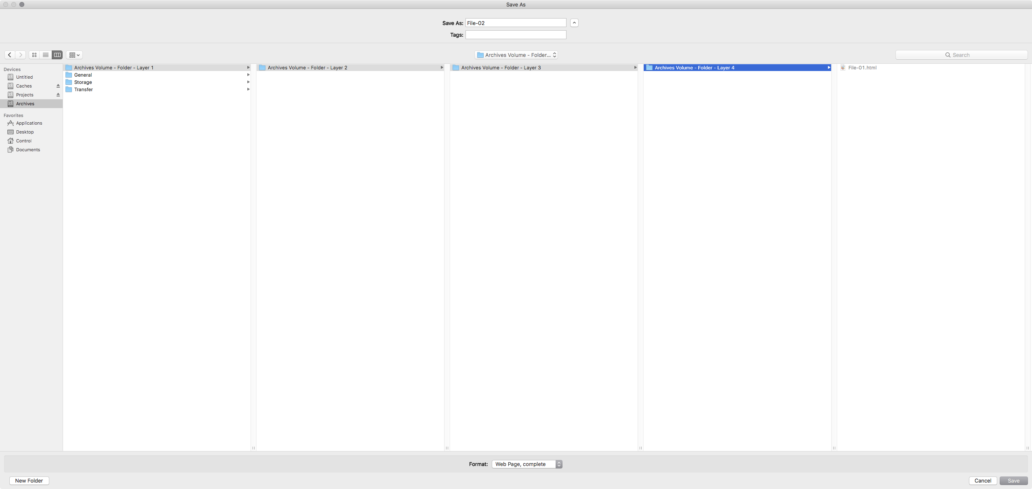Select the Untitled device in sidebar
The width and height of the screenshot is (1032, 489).
pos(32,77)
